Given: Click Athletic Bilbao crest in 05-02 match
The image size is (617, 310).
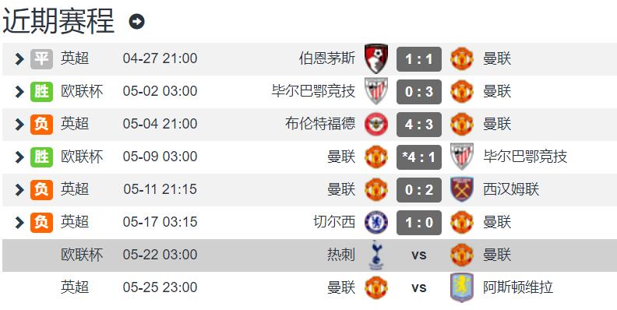Looking at the screenshot, I should pos(376,91).
